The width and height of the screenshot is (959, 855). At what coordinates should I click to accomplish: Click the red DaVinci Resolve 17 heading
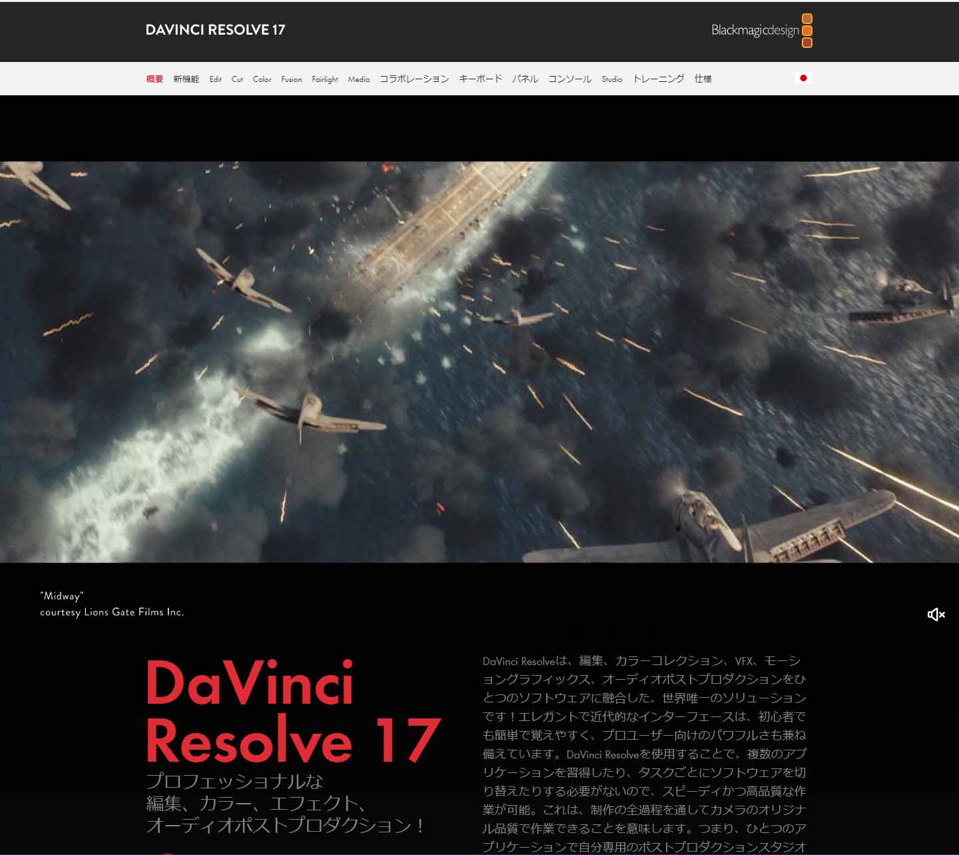[x=293, y=710]
